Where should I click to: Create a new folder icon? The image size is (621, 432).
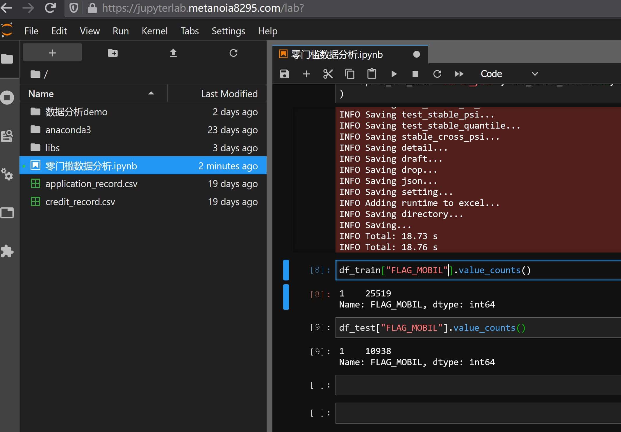click(113, 53)
